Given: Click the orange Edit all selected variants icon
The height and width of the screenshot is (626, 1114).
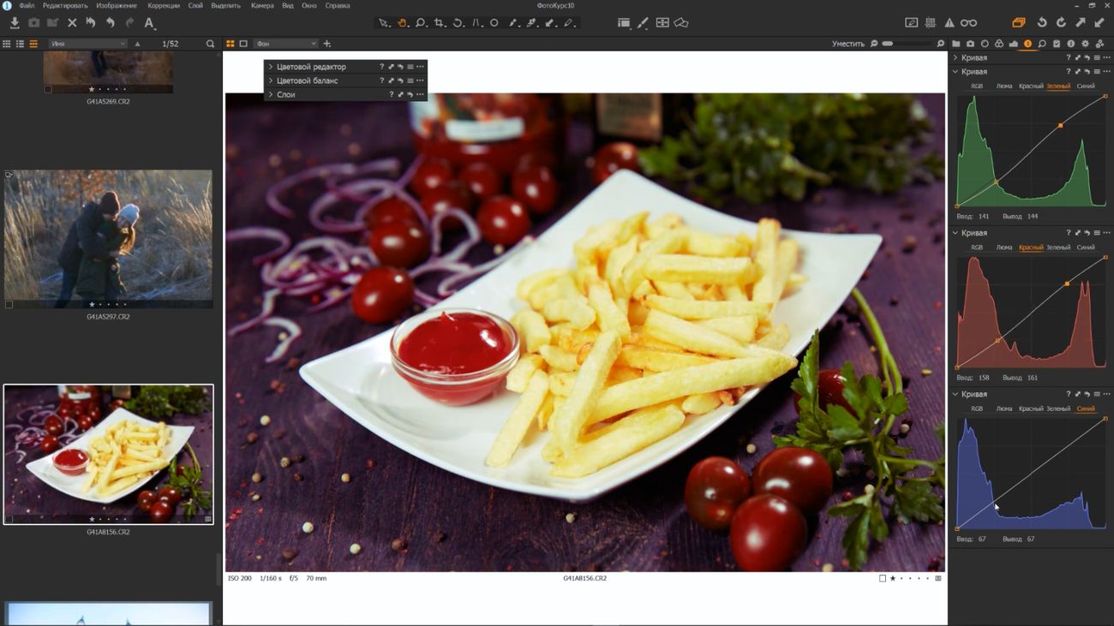Looking at the screenshot, I should tap(1018, 23).
